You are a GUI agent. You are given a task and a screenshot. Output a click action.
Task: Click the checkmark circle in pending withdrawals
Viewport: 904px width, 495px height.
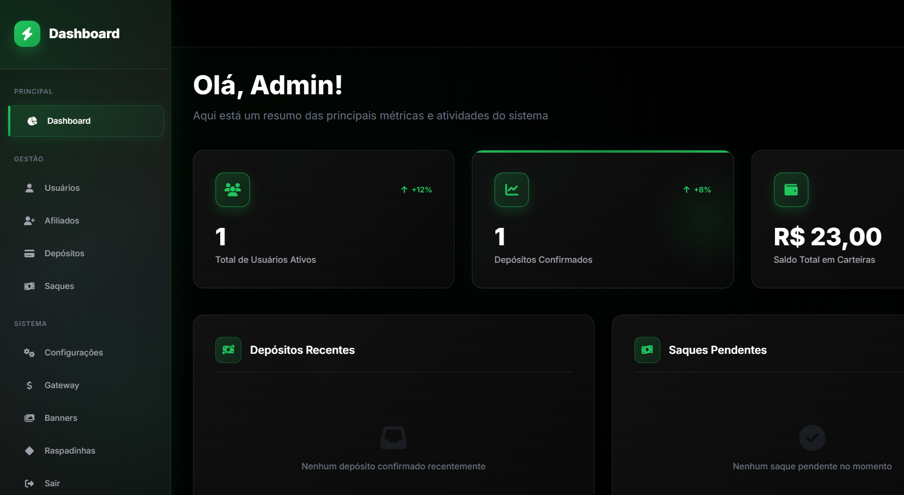click(x=812, y=438)
